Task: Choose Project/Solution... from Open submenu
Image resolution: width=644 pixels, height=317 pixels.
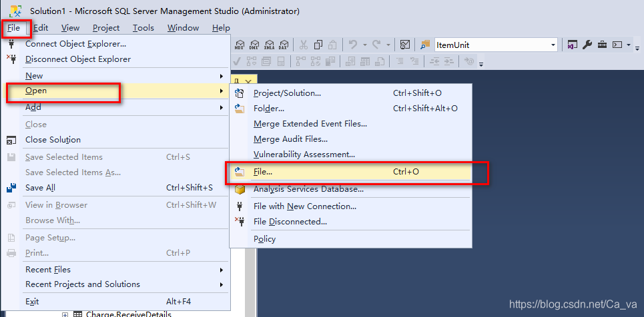Action: [x=350, y=93]
